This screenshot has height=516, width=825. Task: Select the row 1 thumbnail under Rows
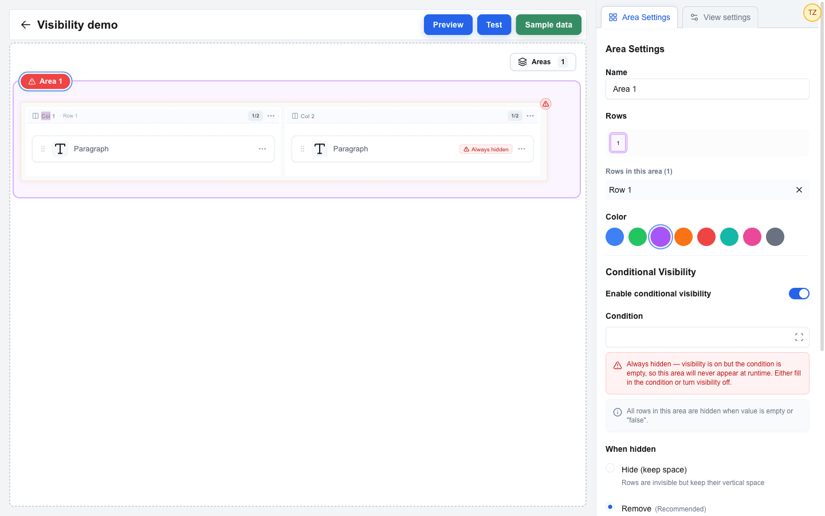(x=618, y=143)
